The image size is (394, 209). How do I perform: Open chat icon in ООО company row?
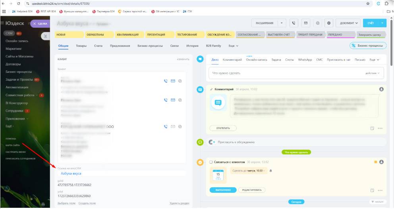180,127
